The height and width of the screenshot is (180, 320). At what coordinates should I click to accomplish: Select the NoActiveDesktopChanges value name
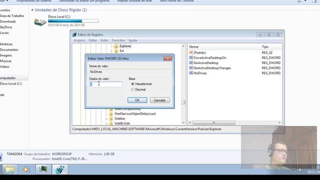pos(212,68)
